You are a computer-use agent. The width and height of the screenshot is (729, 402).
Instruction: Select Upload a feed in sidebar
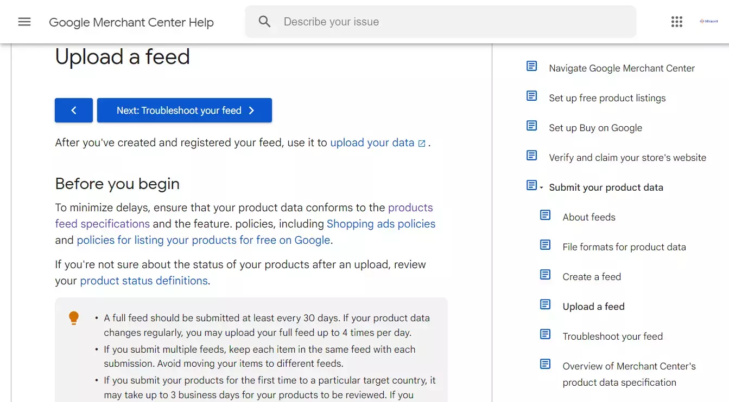coord(593,307)
